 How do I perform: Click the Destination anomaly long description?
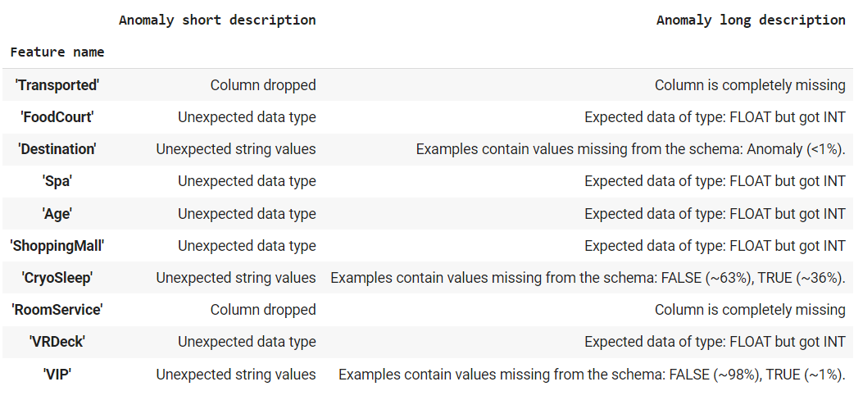coord(630,149)
